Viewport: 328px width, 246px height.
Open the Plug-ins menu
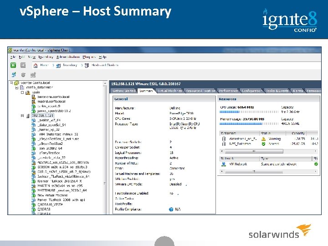point(89,57)
